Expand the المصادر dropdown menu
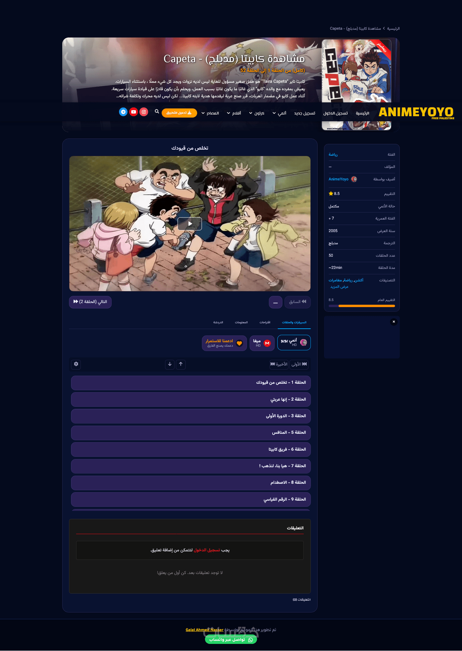Image resolution: width=462 pixels, height=651 pixels. 210,113
